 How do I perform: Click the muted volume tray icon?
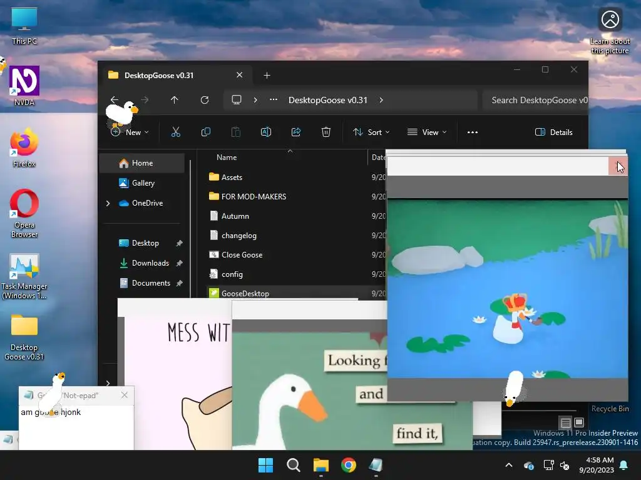[565, 465]
